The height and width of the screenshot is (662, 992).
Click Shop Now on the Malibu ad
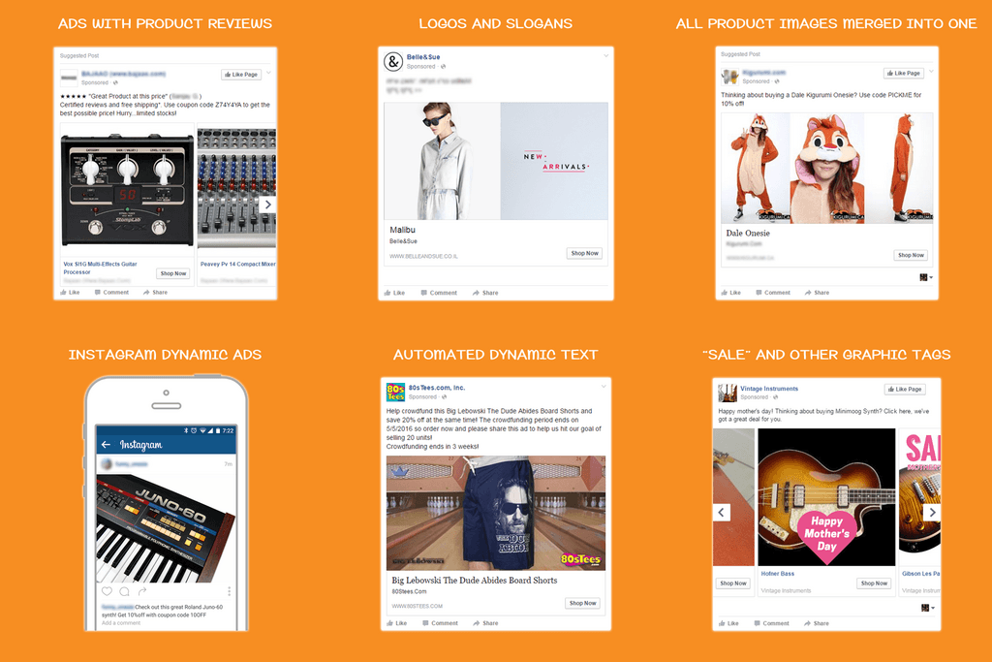(x=584, y=253)
